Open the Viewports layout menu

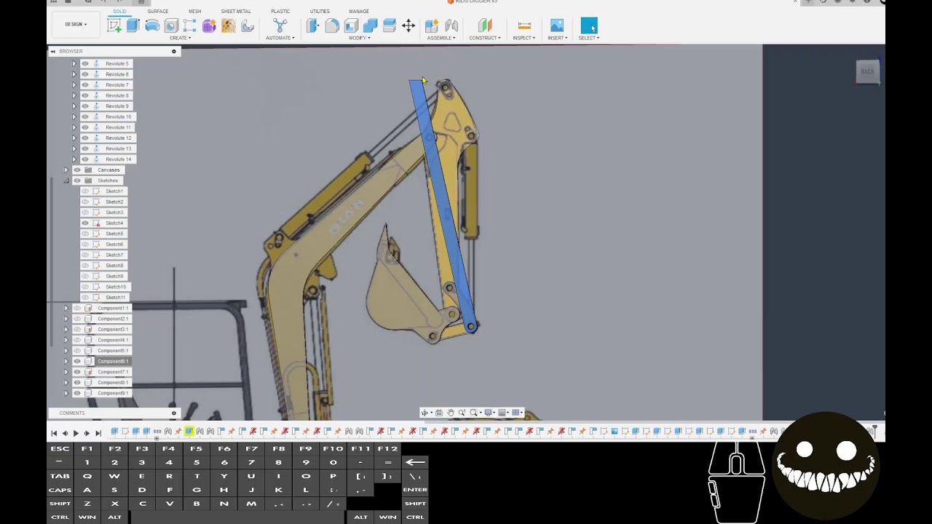click(x=517, y=413)
